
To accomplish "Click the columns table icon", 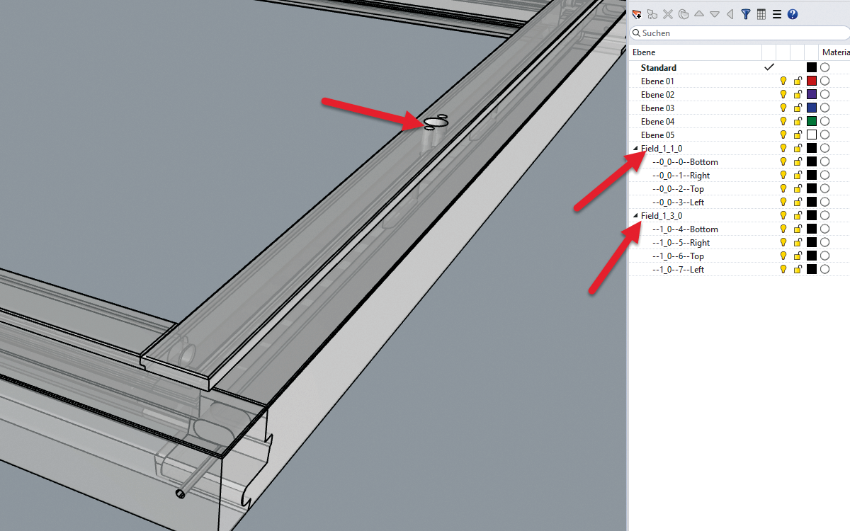I will tap(761, 14).
